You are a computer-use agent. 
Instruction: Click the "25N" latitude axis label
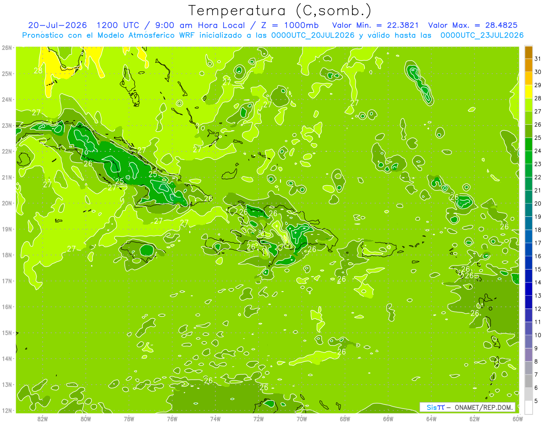7,73
